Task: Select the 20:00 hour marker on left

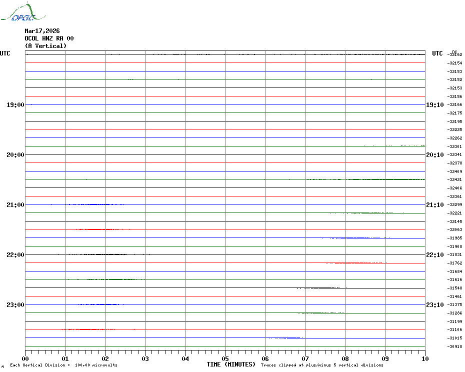Action: click(x=15, y=155)
